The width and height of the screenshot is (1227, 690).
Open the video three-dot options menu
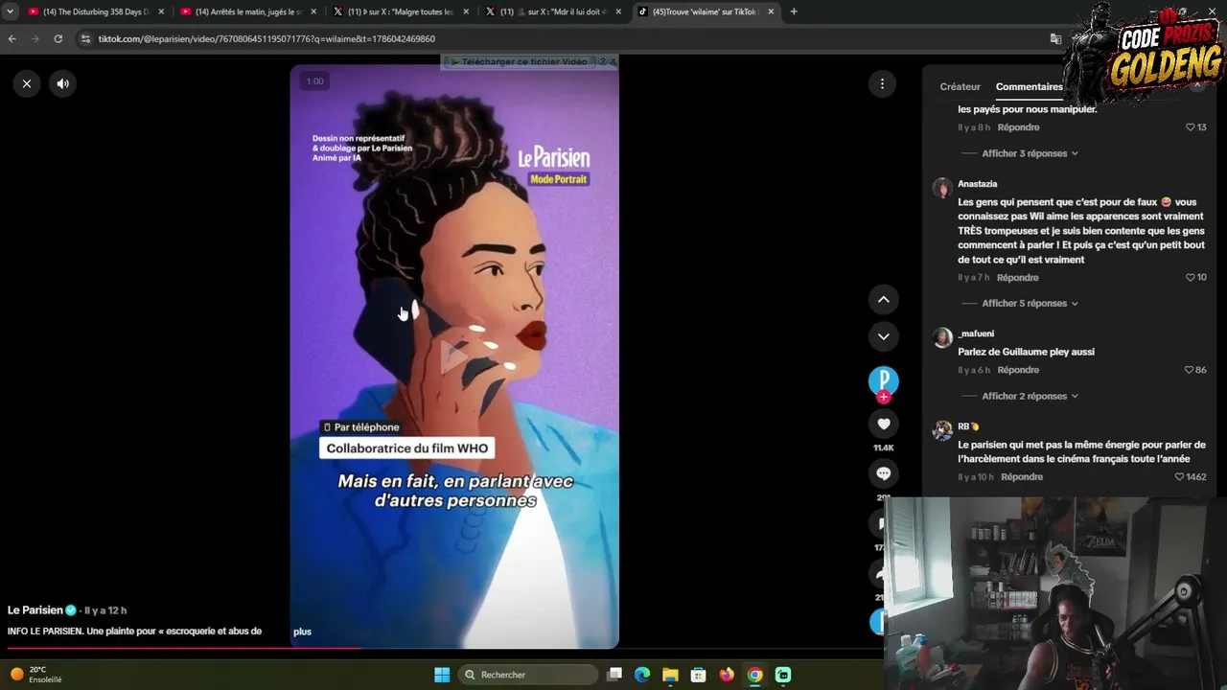click(882, 83)
